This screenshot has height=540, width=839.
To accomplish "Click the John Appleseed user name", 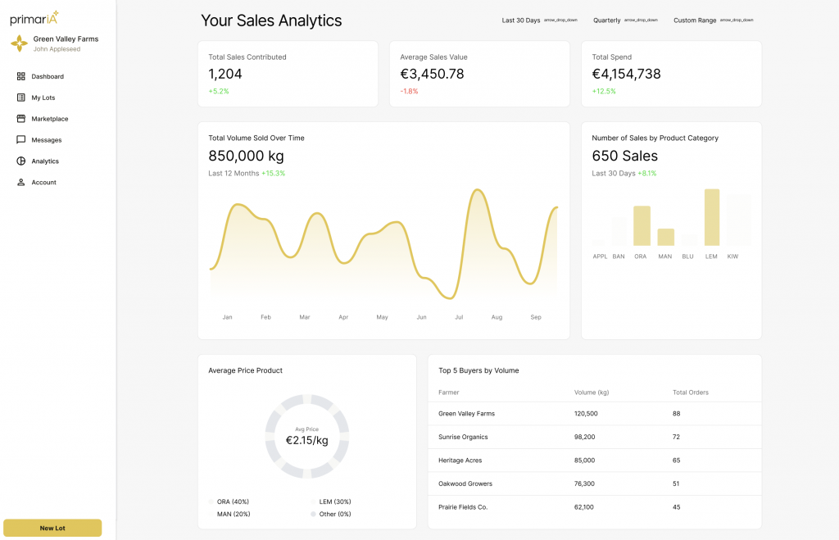I will coord(57,49).
